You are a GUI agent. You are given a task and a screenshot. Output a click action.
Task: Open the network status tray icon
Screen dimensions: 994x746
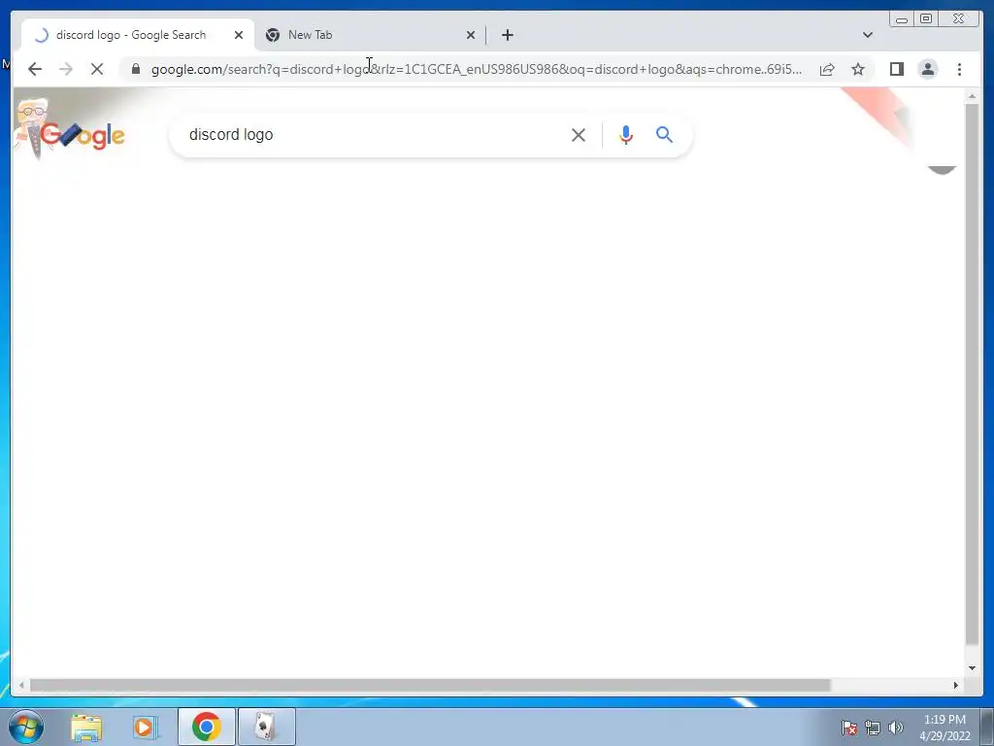(x=873, y=728)
